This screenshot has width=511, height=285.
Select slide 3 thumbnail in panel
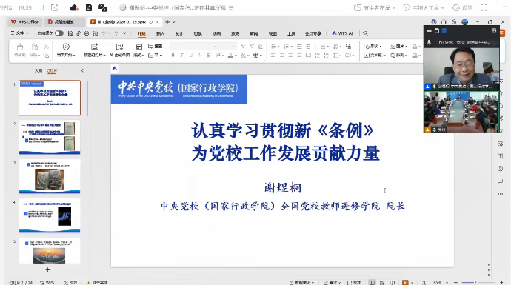click(50, 176)
